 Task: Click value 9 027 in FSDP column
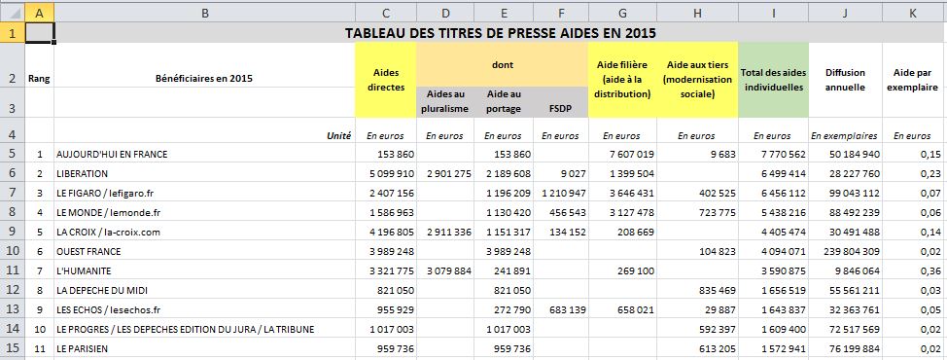561,173
